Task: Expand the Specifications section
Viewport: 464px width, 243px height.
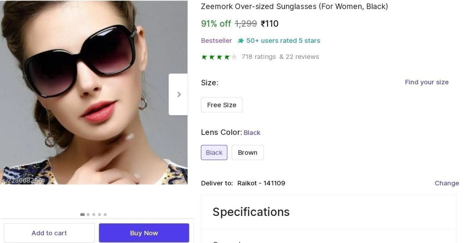Action: [x=251, y=212]
